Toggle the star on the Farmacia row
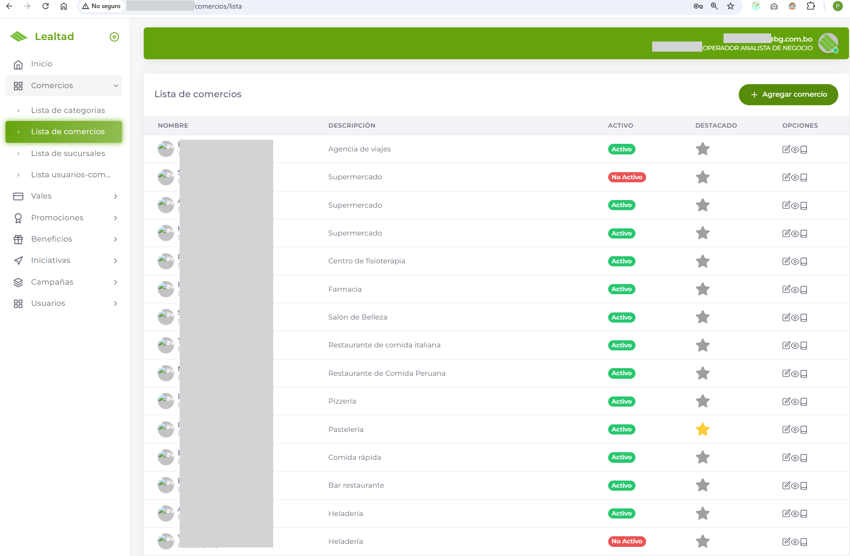 tap(702, 289)
